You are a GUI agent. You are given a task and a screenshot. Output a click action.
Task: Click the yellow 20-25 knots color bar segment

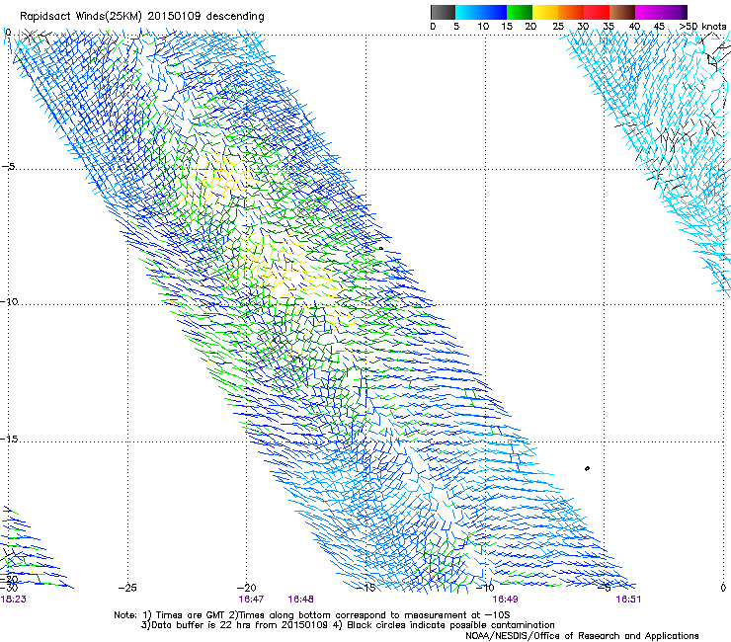tap(545, 12)
